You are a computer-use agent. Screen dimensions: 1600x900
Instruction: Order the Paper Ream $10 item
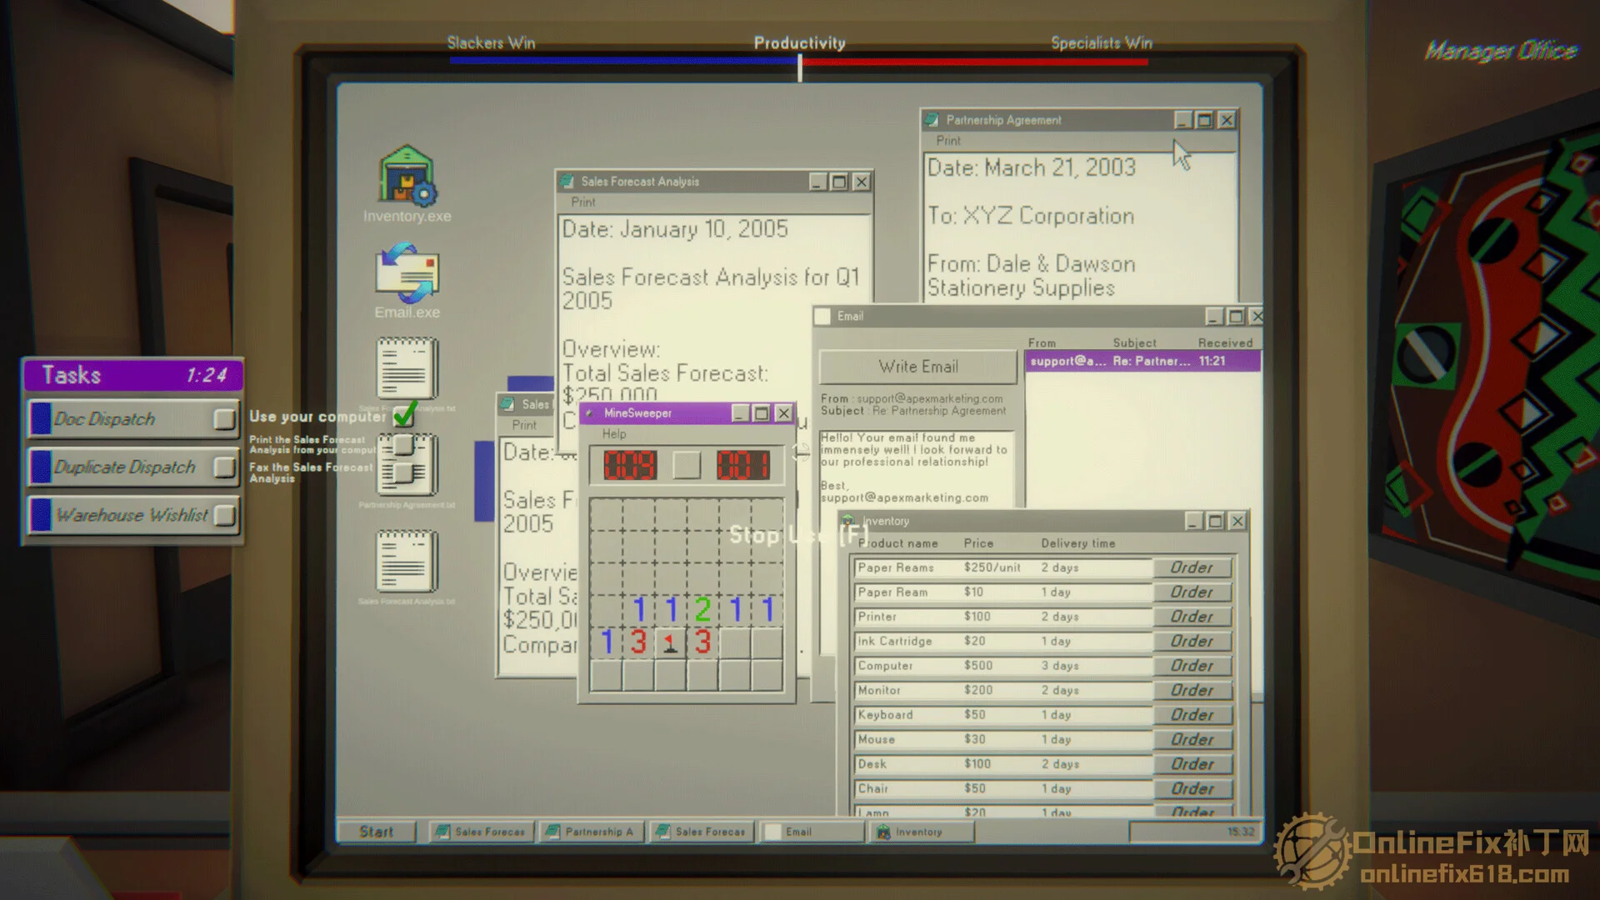(x=1192, y=592)
